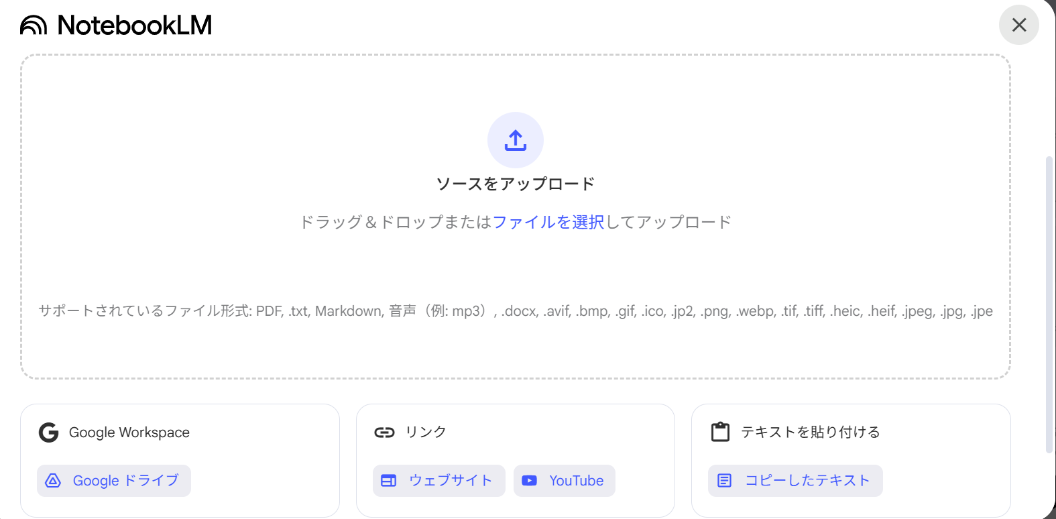
Task: Click the chain link icon
Action: click(384, 432)
